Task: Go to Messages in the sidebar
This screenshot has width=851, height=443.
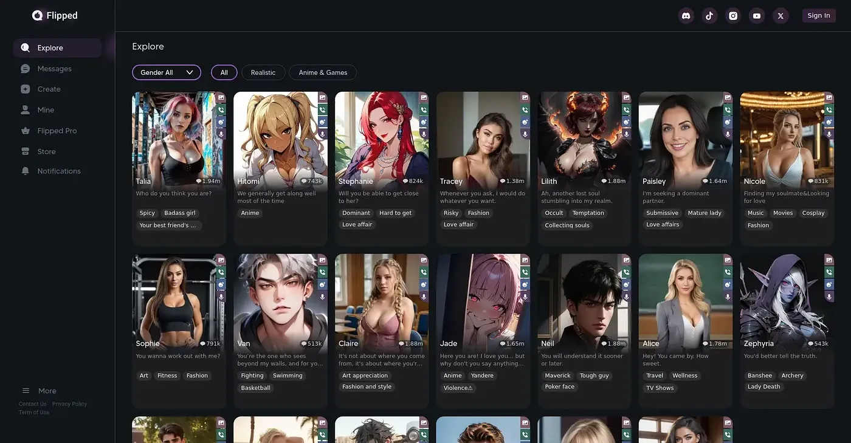Action: pos(57,69)
